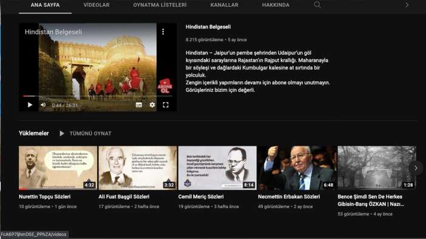Open the HAKKINDA tab
This screenshot has width=426, height=239.
(x=276, y=5)
